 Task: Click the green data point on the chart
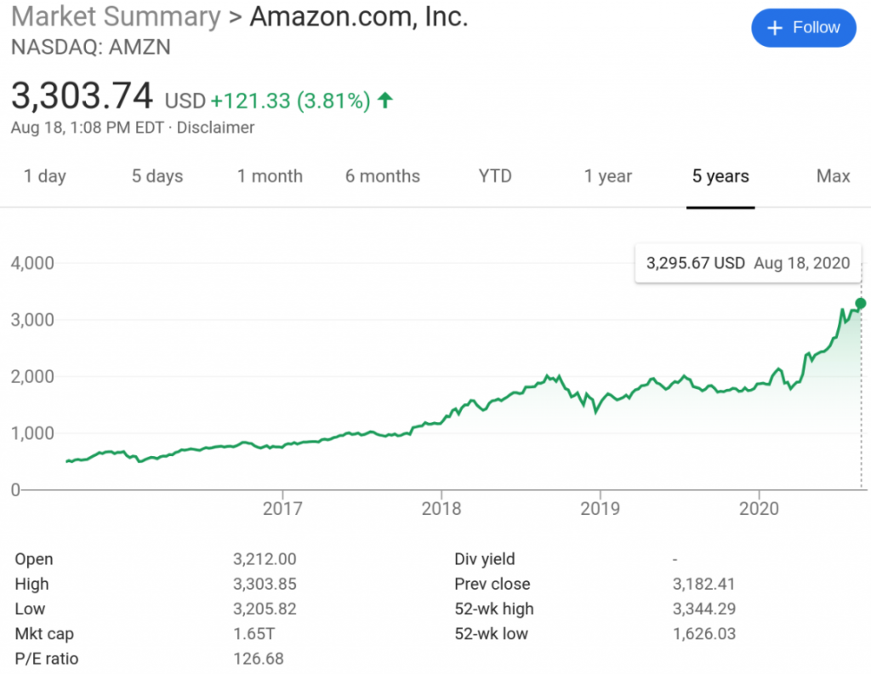861,303
